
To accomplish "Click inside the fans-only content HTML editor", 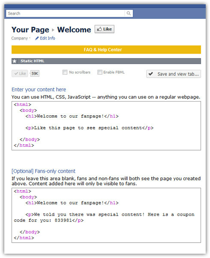I will click(106, 215).
